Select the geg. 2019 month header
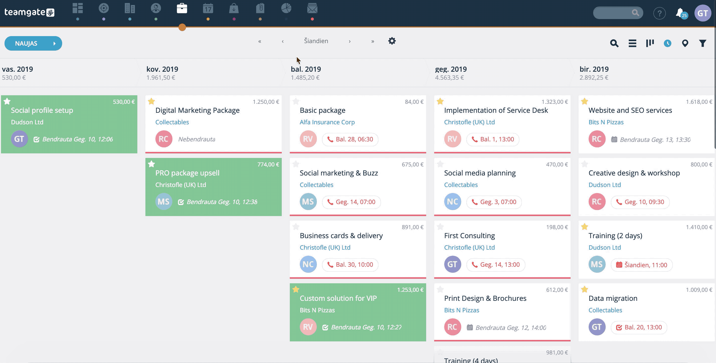This screenshot has height=363, width=716. click(x=451, y=69)
